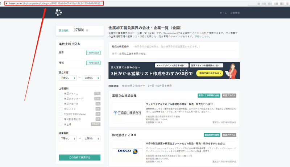Click the 無料ではじめてみる banner button

click(x=210, y=73)
